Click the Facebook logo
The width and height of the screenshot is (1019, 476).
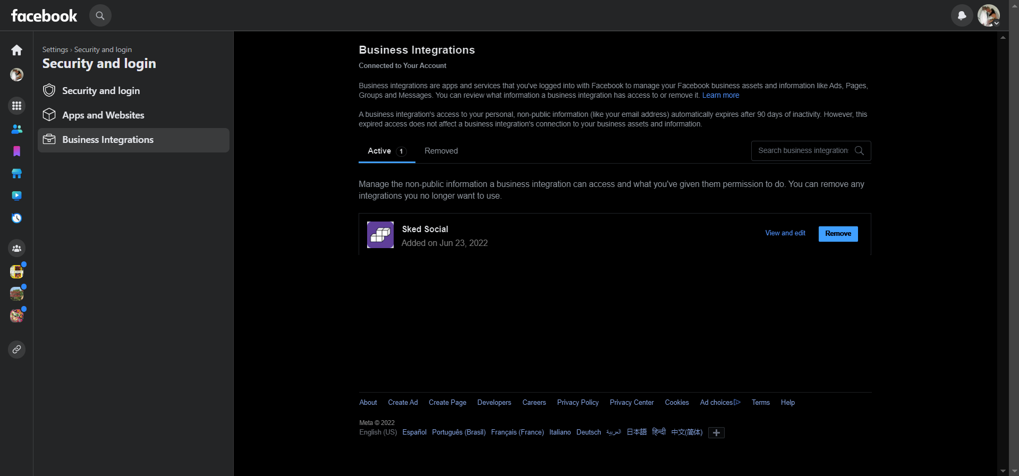(x=44, y=15)
